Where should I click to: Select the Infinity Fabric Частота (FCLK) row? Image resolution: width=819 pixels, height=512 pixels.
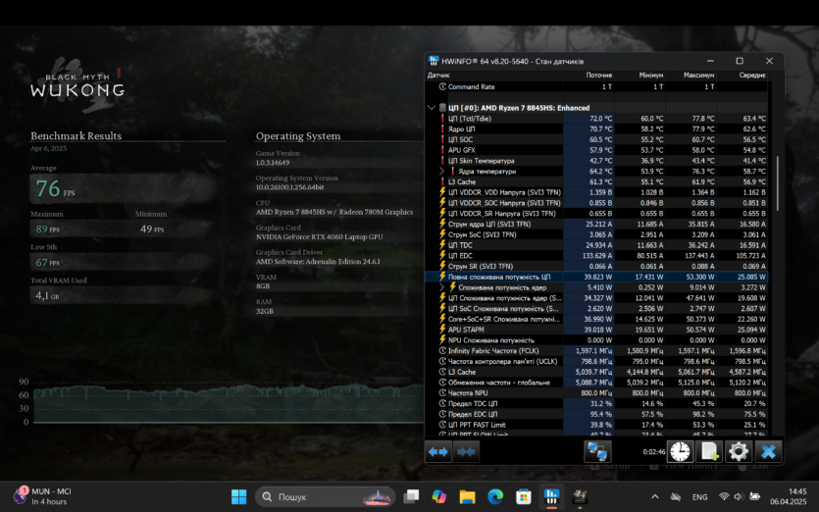click(x=596, y=350)
